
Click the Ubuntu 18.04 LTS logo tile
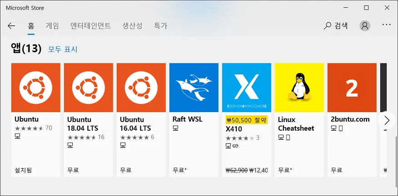(x=88, y=88)
